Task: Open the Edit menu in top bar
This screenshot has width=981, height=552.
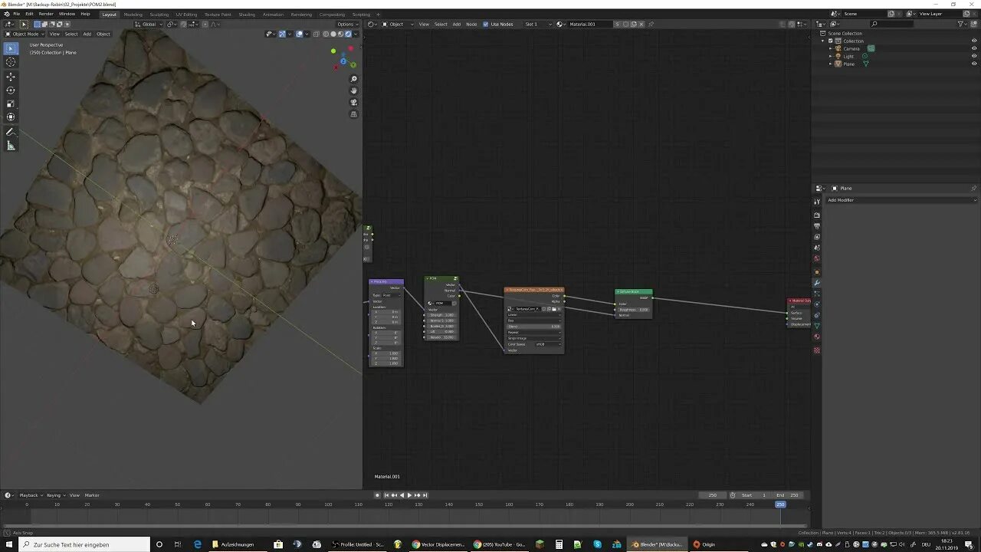Action: click(29, 14)
